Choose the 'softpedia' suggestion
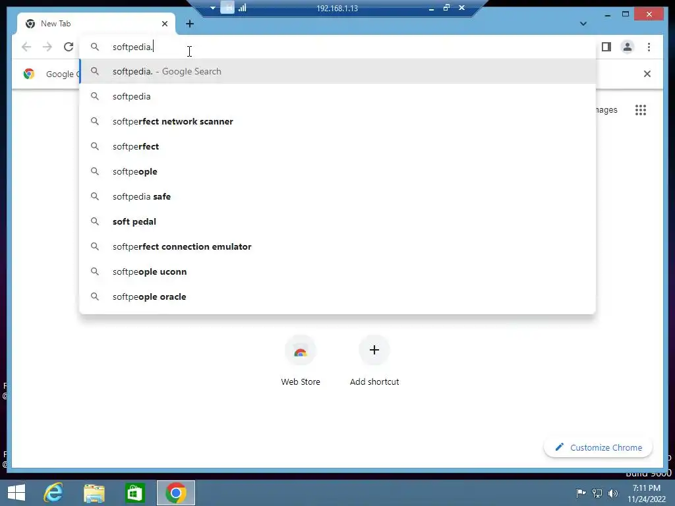 coord(338,96)
